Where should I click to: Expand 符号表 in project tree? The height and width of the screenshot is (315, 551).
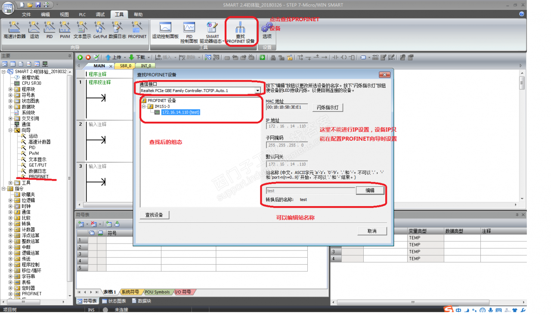coord(11,95)
